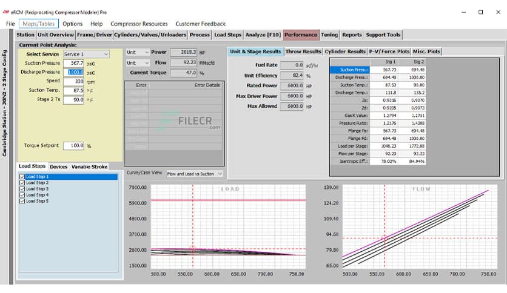Expand the Unit dropdown beside Flow
The height and width of the screenshot is (293, 507).
pos(138,63)
